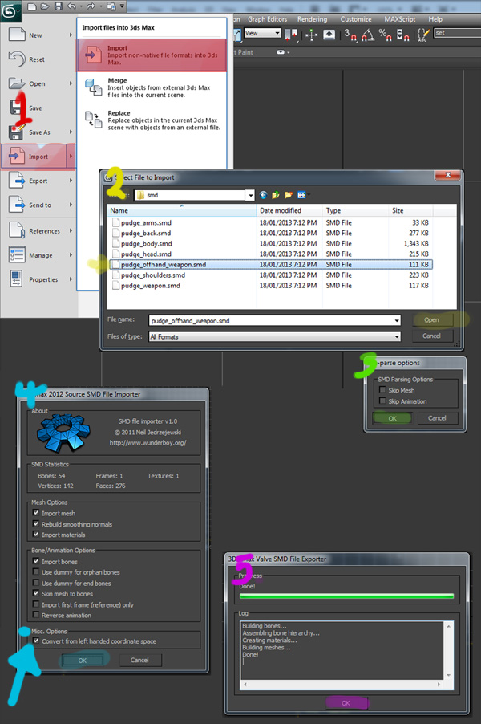Open Customize Quick Access Toolbar dropdown arrow

click(122, 6)
